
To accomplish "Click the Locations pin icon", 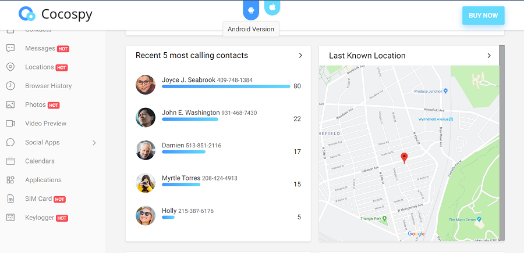I will [x=10, y=67].
